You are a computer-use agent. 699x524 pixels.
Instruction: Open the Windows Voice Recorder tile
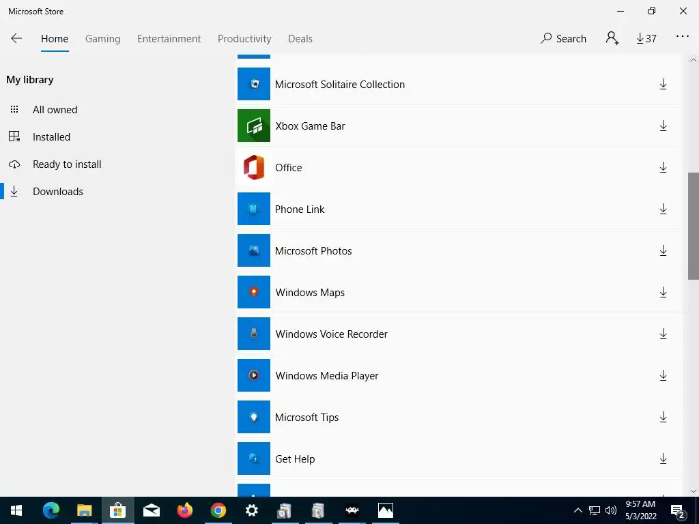point(254,333)
